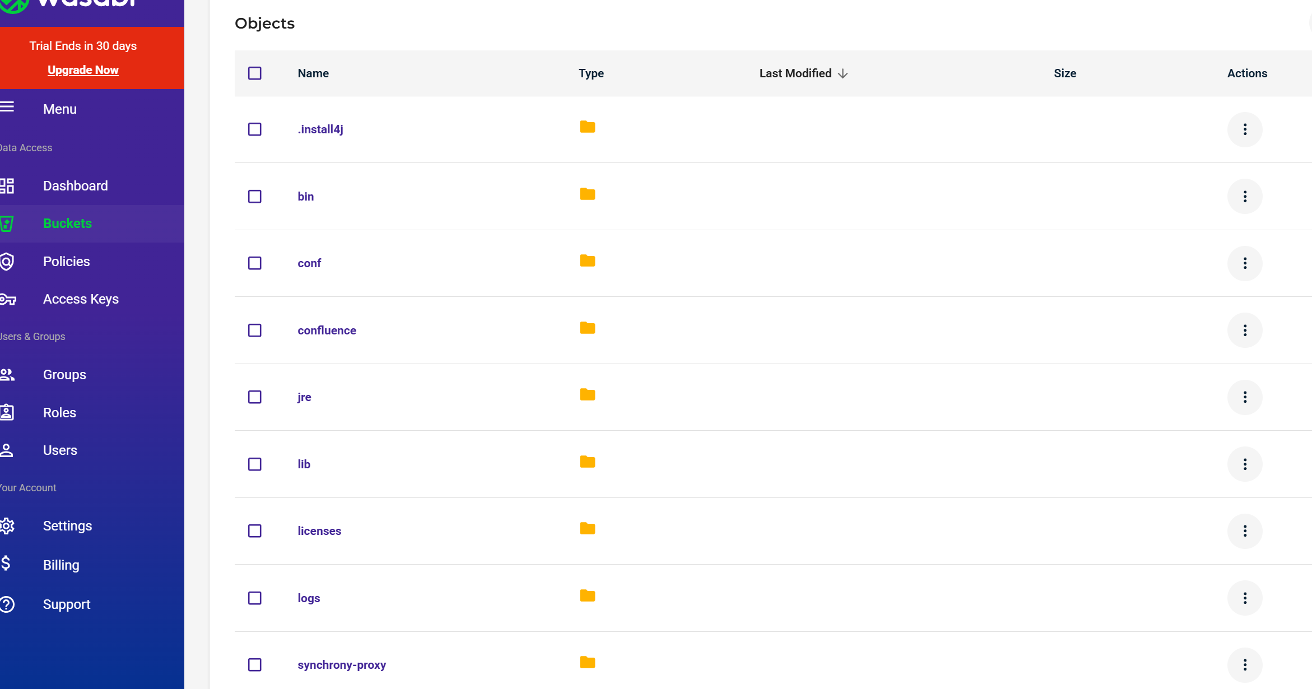Select the confluence folder checkbox
The image size is (1312, 689).
coord(255,330)
